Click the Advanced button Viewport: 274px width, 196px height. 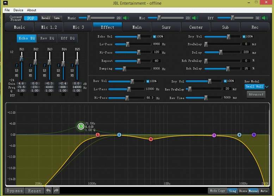pos(256,94)
